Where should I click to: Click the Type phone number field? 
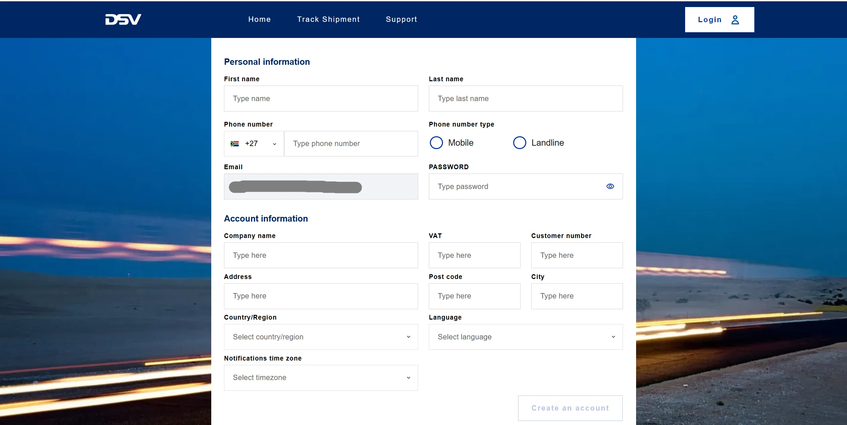click(351, 144)
